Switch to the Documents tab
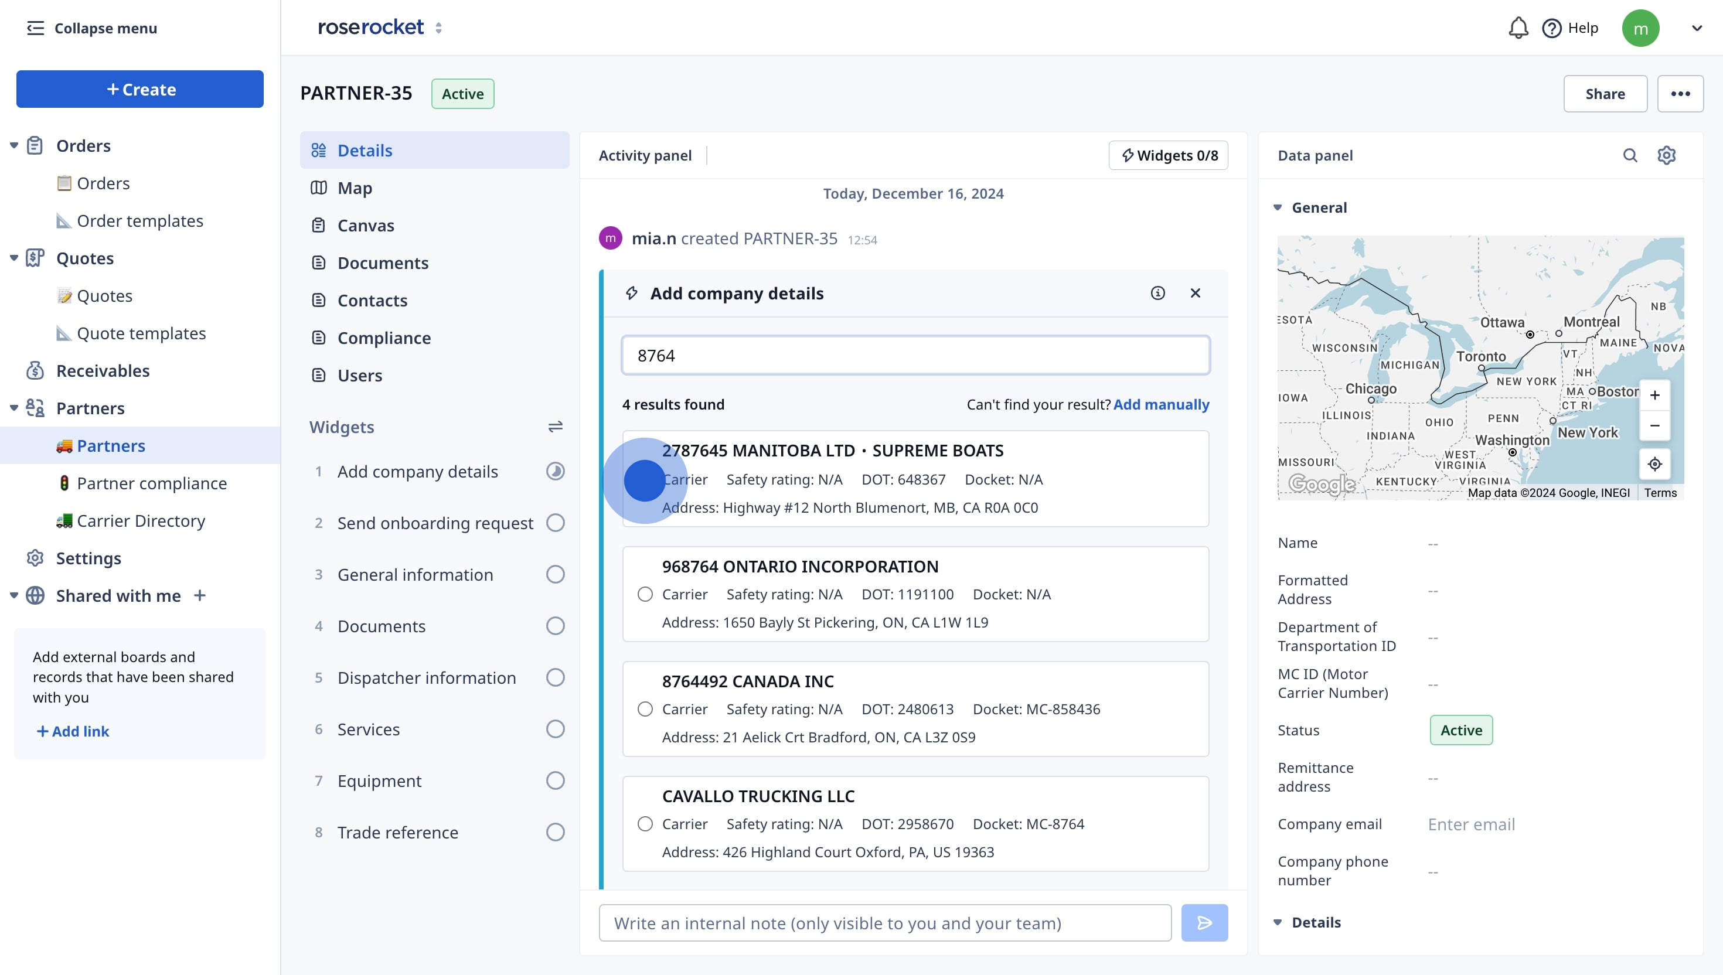1723x975 pixels. (x=435, y=262)
